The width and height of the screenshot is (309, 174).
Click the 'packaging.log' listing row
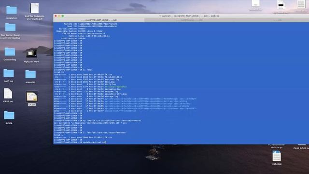(87, 89)
